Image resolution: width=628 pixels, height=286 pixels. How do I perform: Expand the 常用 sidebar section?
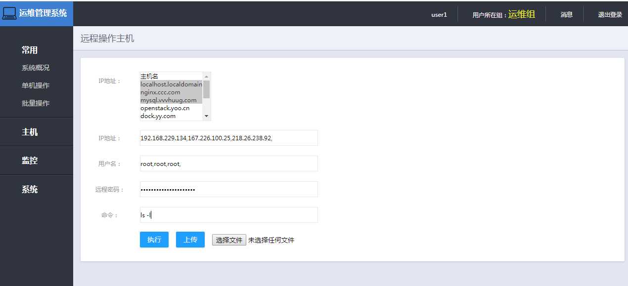coord(30,50)
